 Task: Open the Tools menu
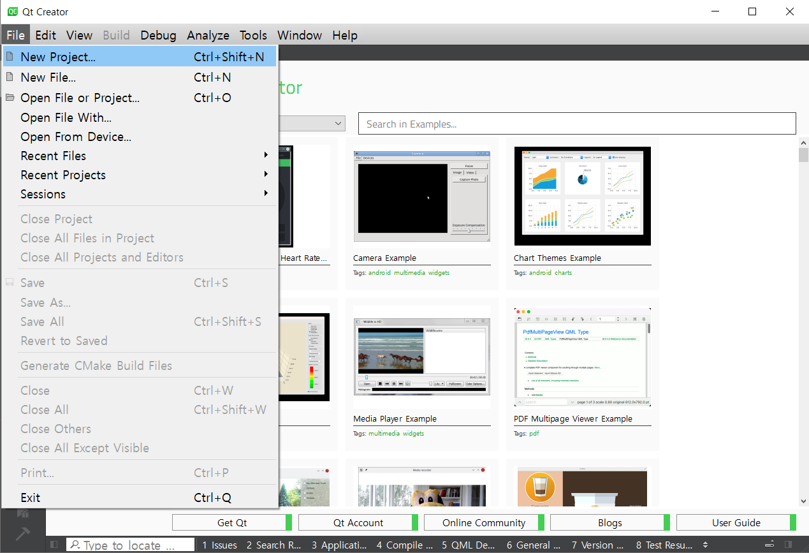254,35
